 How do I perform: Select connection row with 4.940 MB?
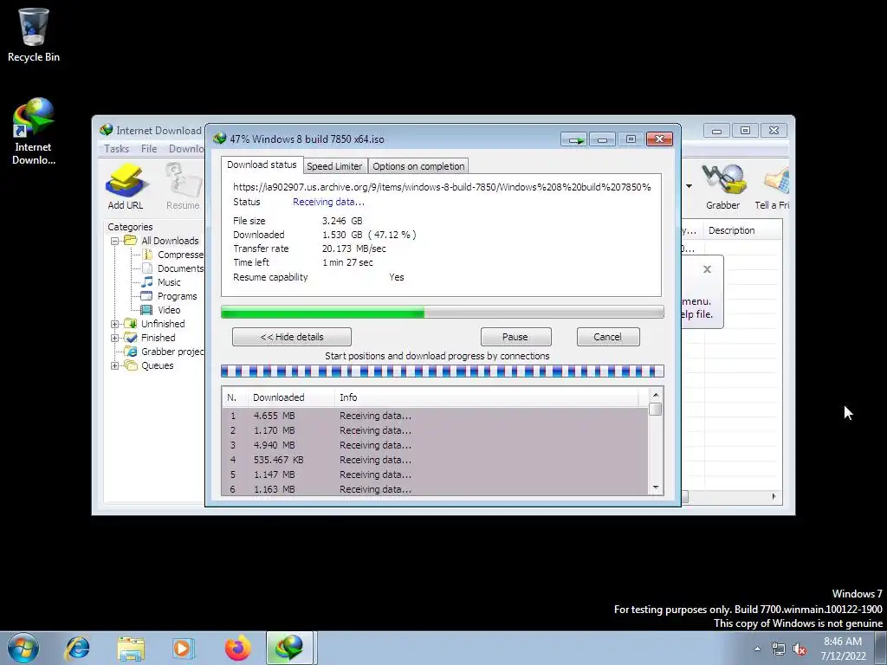pos(435,445)
